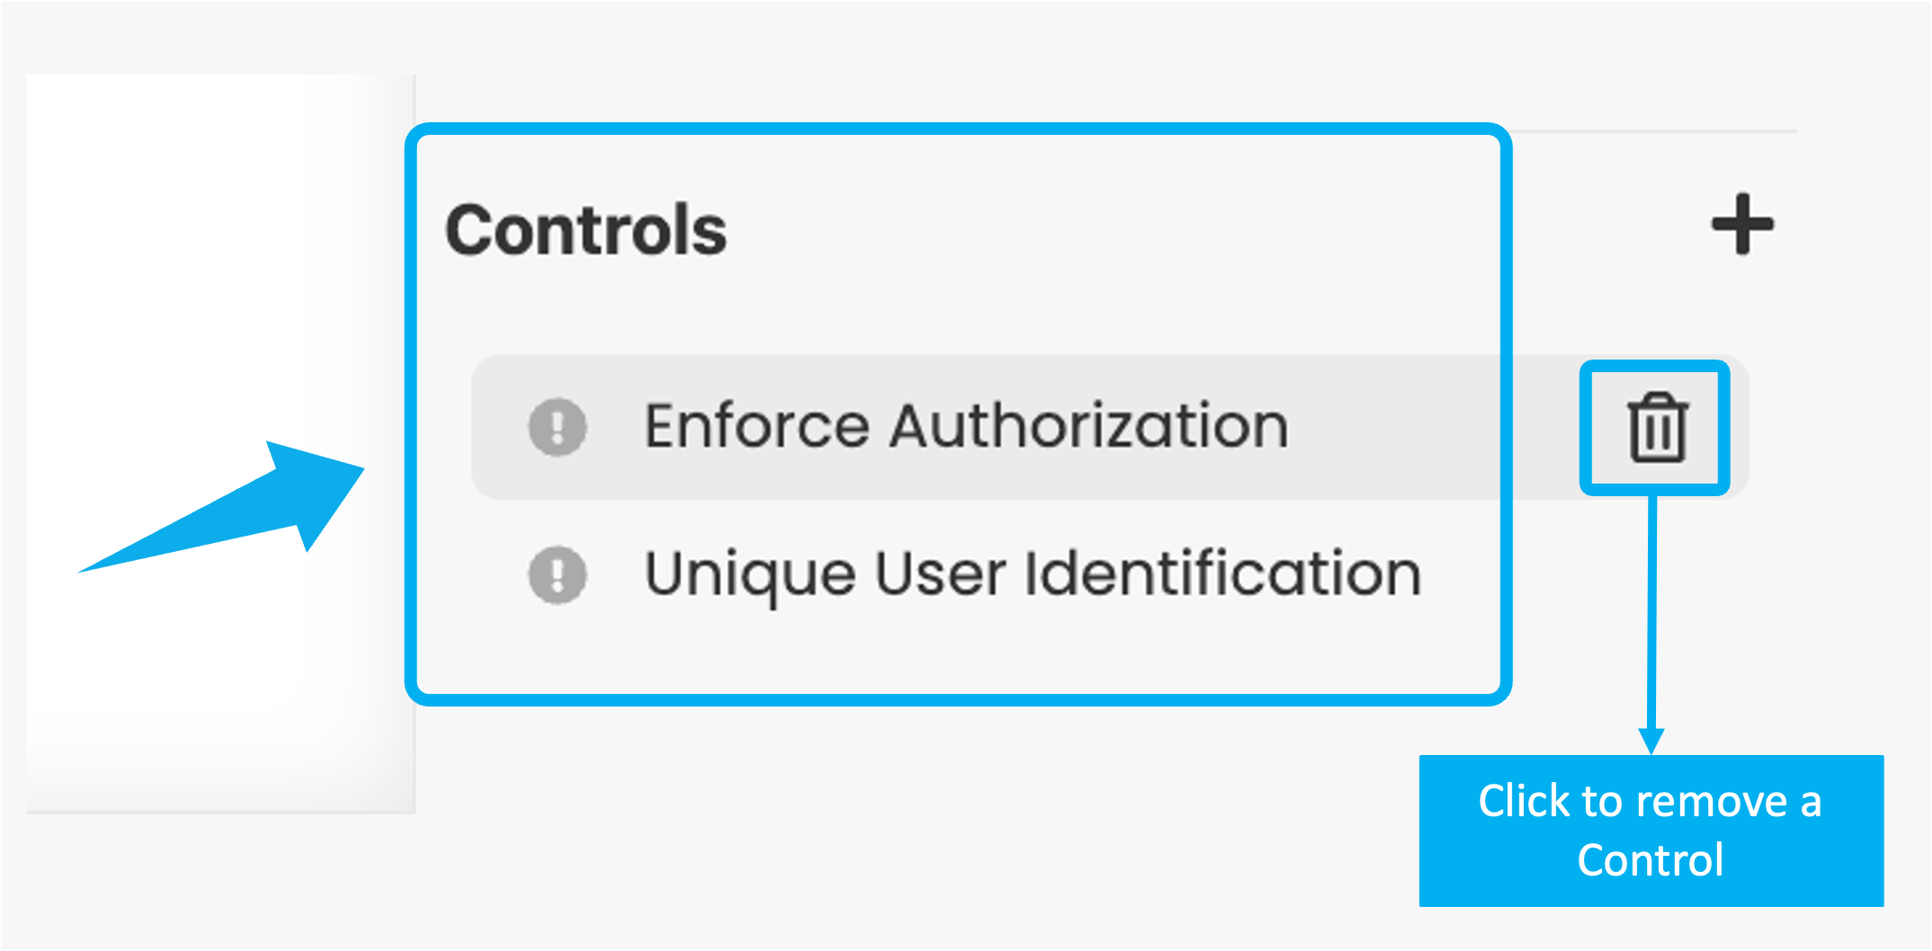Click the thin divider line above plus icon

coord(1654,131)
